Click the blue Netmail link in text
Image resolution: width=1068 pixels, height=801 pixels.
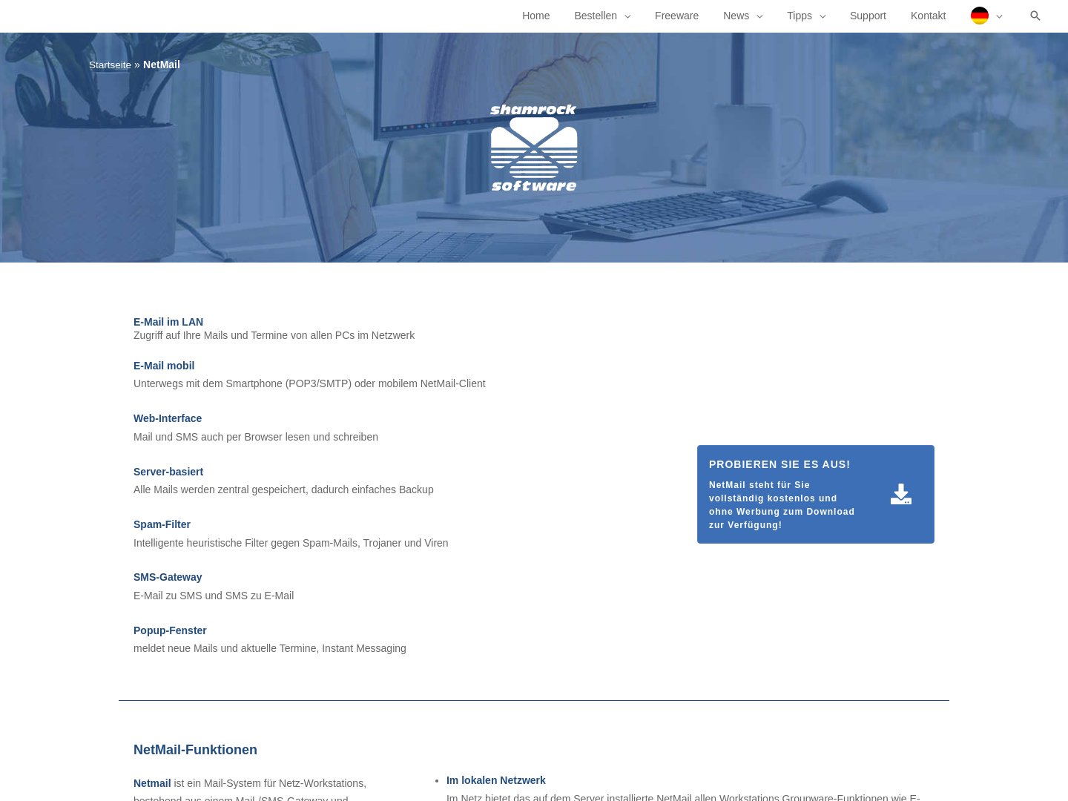click(152, 783)
